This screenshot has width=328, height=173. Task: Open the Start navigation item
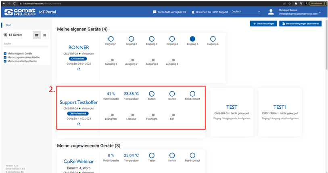[x=8, y=25]
